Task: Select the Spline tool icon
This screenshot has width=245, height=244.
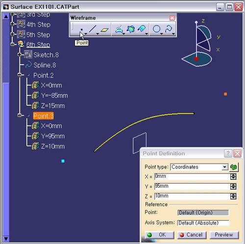Action: pos(169,29)
